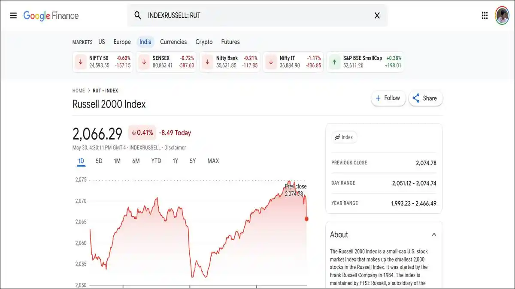
Task: Switch market filter to Europe
Action: point(122,42)
